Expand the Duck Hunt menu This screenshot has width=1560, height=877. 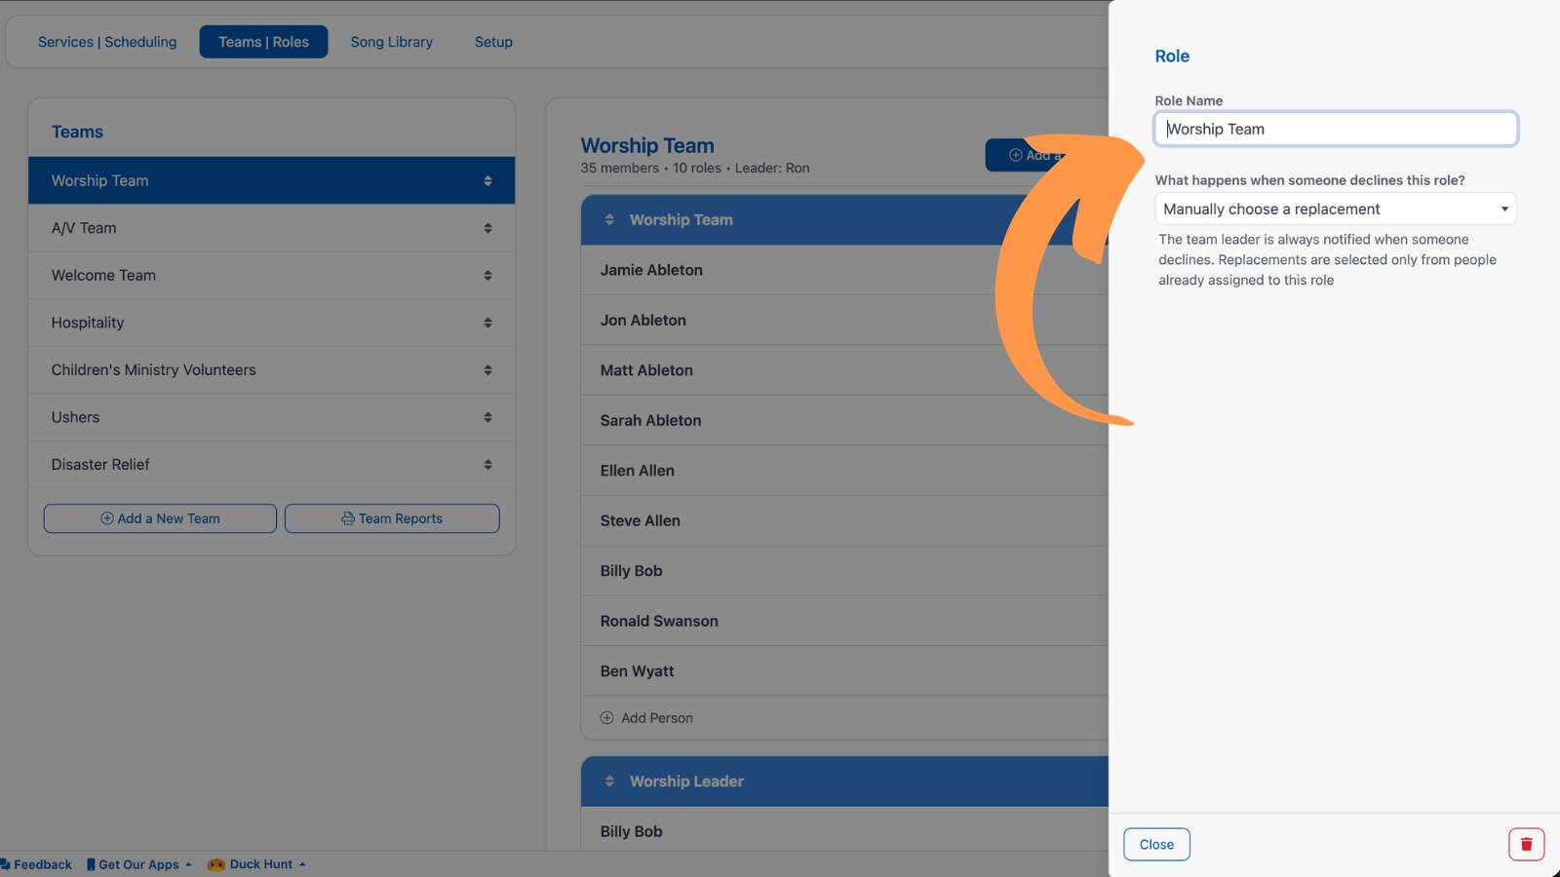pyautogui.click(x=302, y=864)
